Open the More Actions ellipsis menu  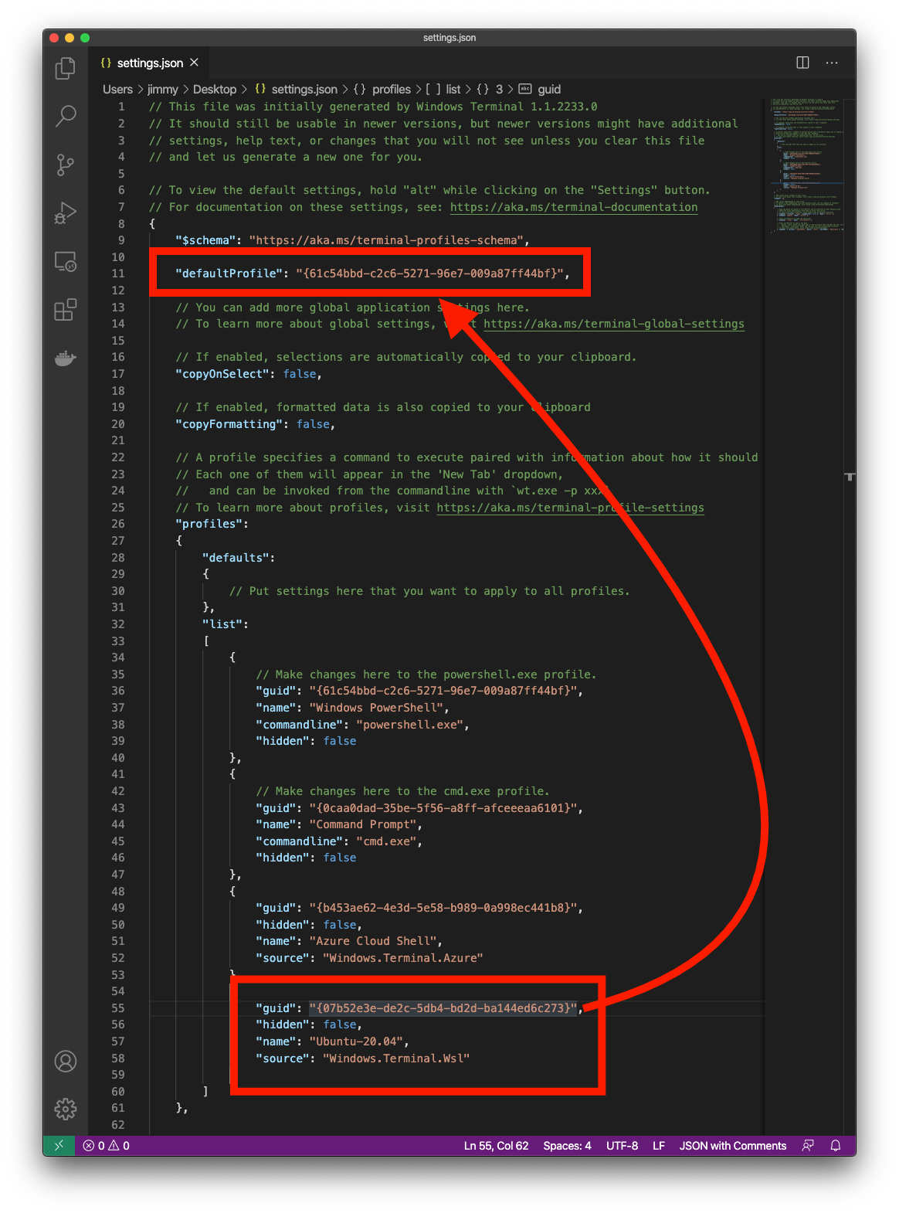click(832, 63)
